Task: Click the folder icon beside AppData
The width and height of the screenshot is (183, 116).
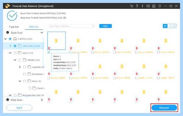Action: tap(29, 67)
